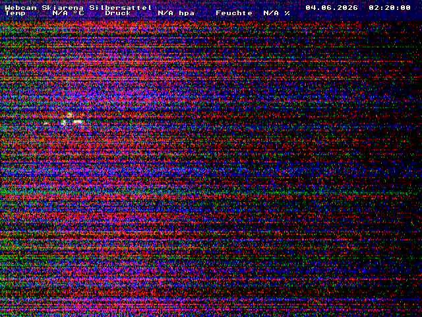The height and width of the screenshot is (317, 422).
Task: Click the 'N/A %' humidity value
Action: (x=276, y=13)
